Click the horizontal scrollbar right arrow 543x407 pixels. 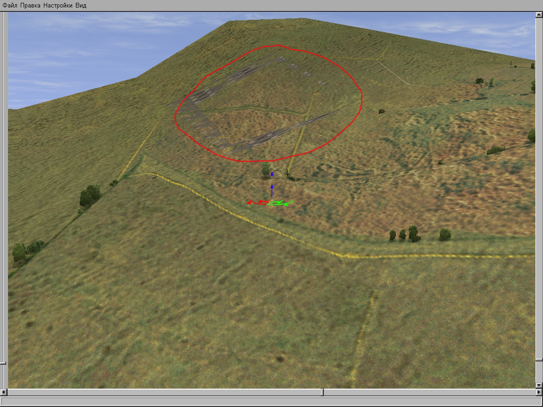pyautogui.click(x=539, y=392)
